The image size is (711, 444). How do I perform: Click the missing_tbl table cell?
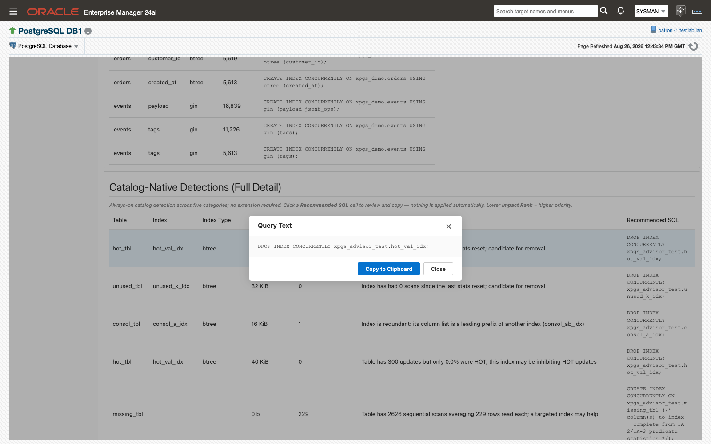128,414
